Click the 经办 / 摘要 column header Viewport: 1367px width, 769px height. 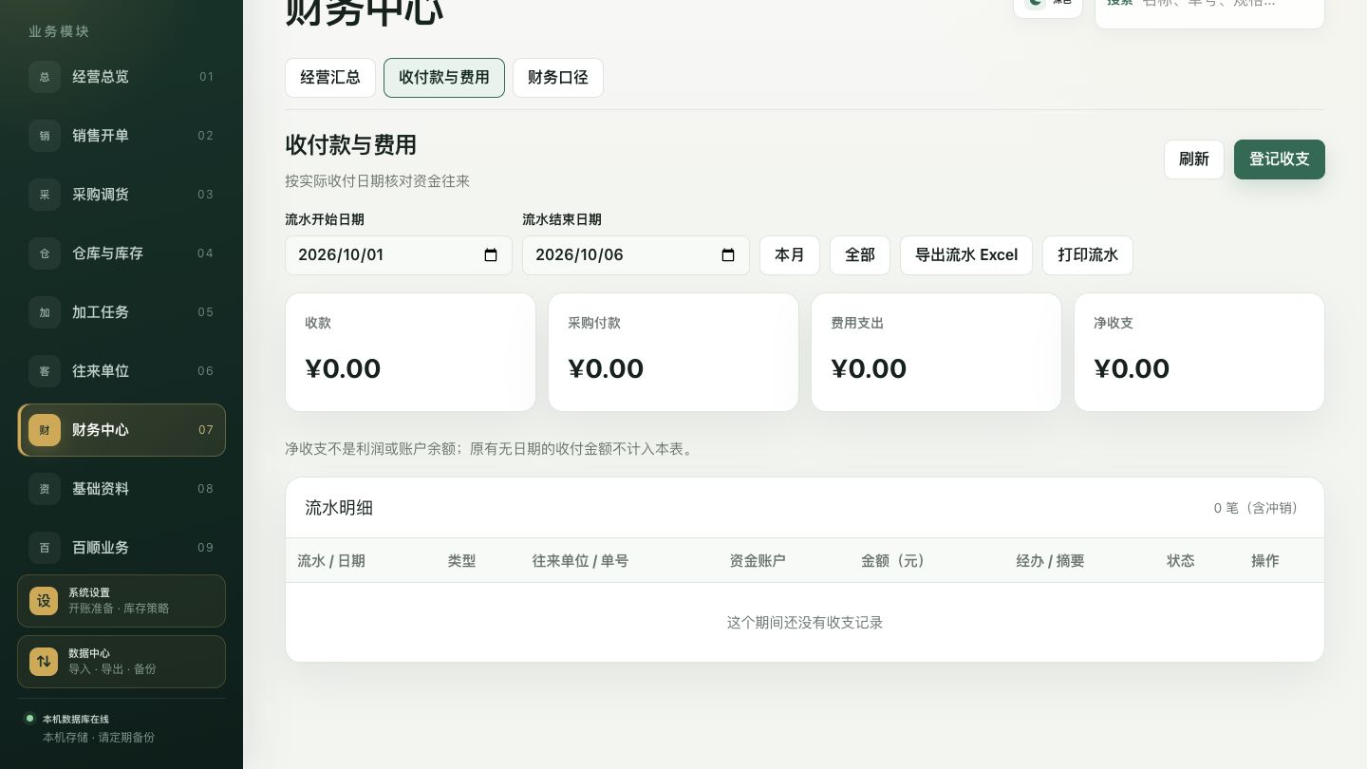tap(1050, 561)
